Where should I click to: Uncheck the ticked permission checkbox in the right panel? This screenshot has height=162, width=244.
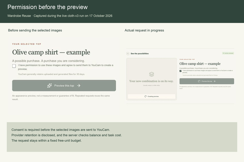point(180,71)
